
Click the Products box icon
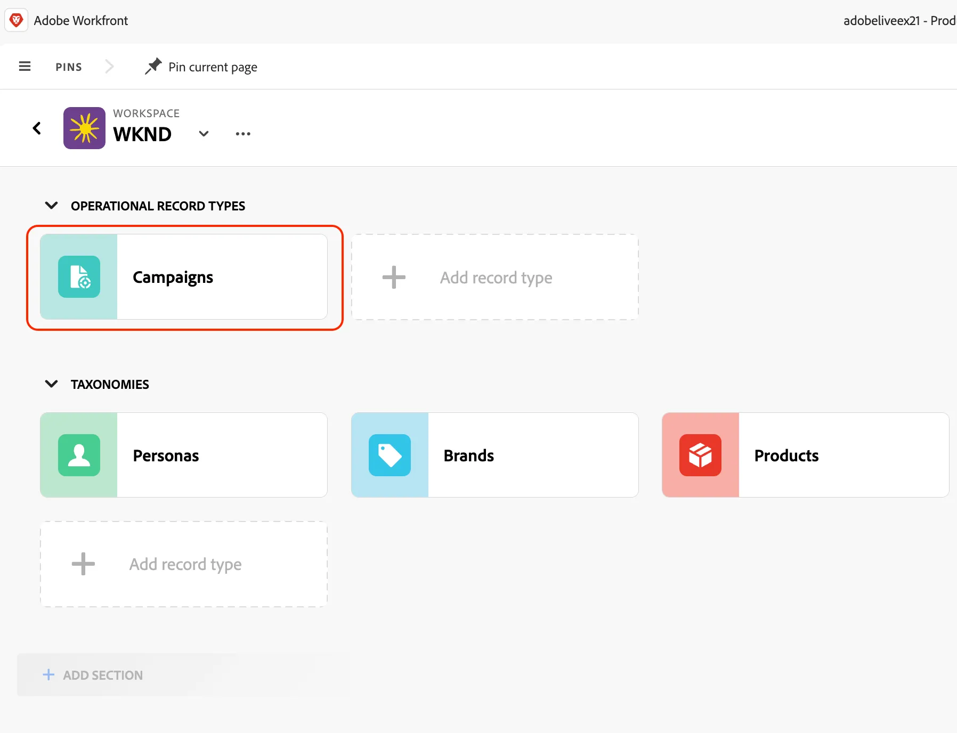(x=700, y=455)
